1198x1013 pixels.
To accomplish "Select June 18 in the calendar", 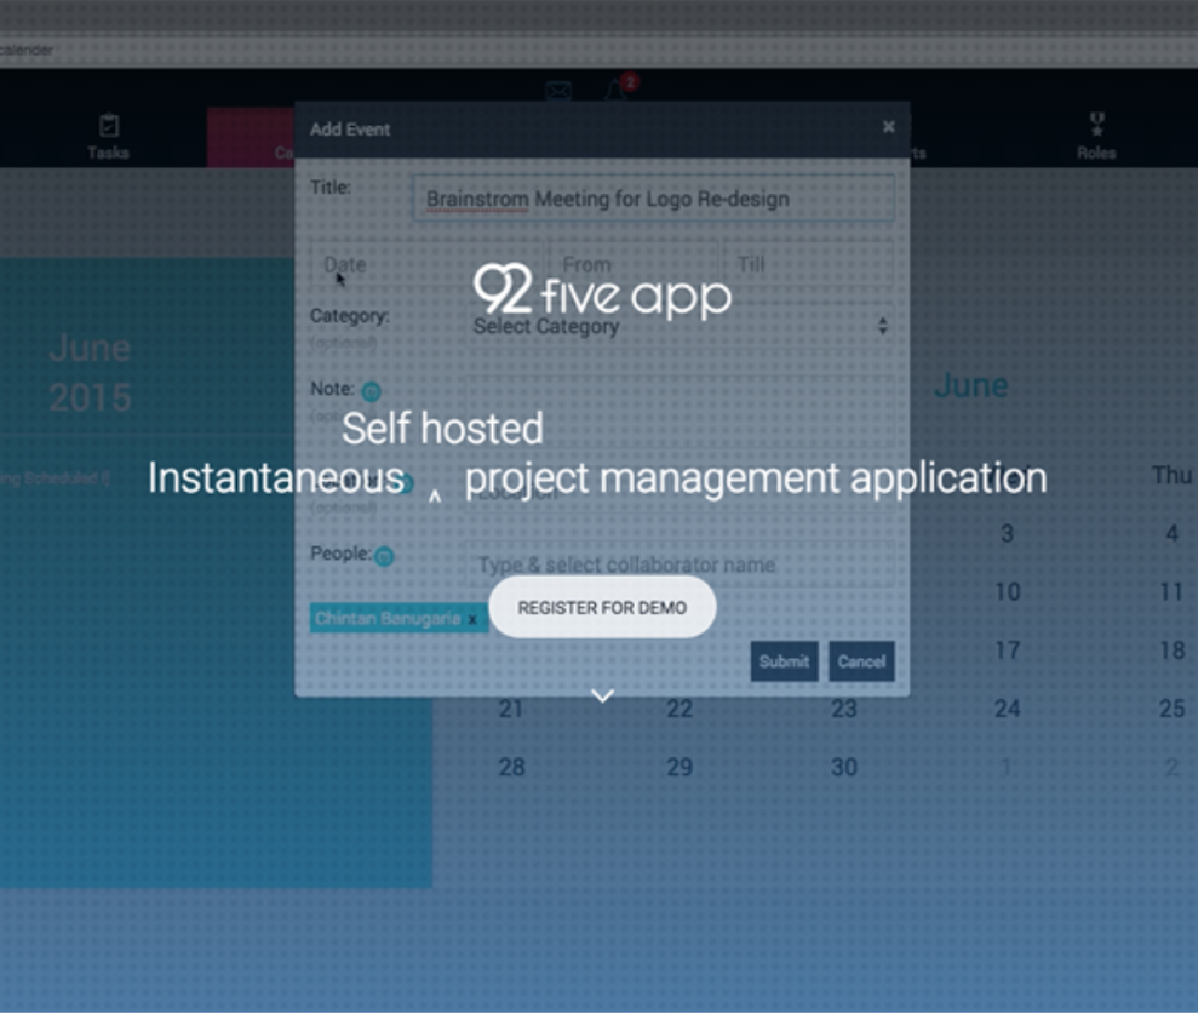I will (x=1172, y=650).
